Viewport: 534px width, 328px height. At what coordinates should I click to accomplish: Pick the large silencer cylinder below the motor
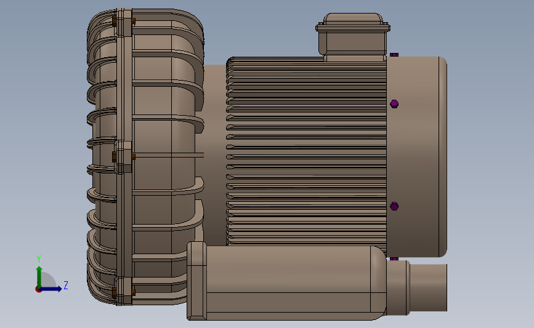[296, 282]
